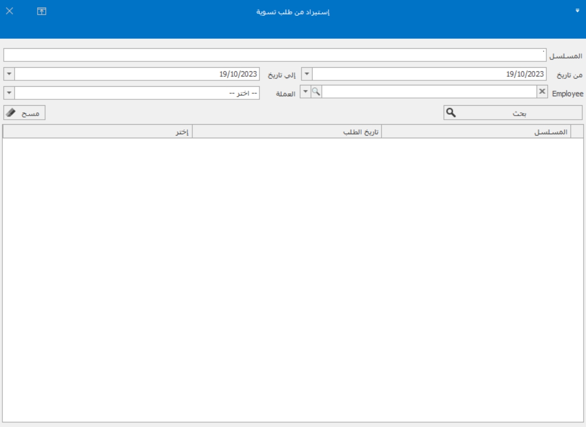Sort by the المسلسل column header

point(476,131)
